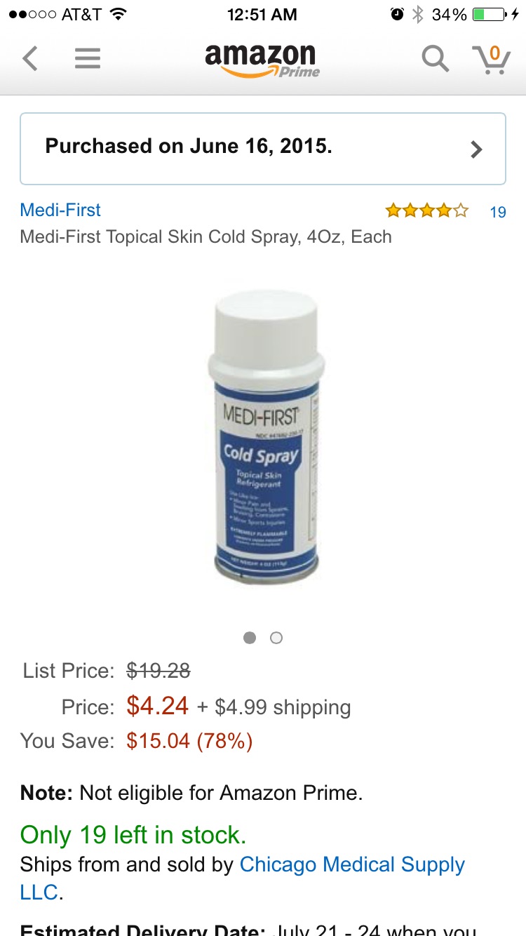Open the shopping cart icon
Image resolution: width=526 pixels, height=936 pixels.
491,59
